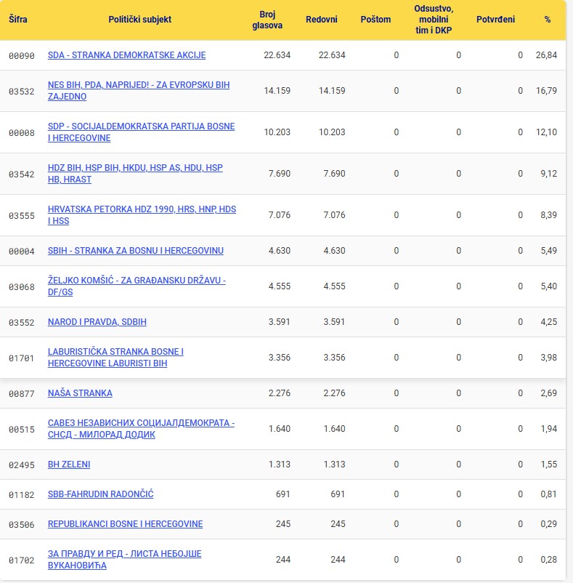The image size is (573, 583).
Task: Click the % column header
Action: tap(548, 20)
